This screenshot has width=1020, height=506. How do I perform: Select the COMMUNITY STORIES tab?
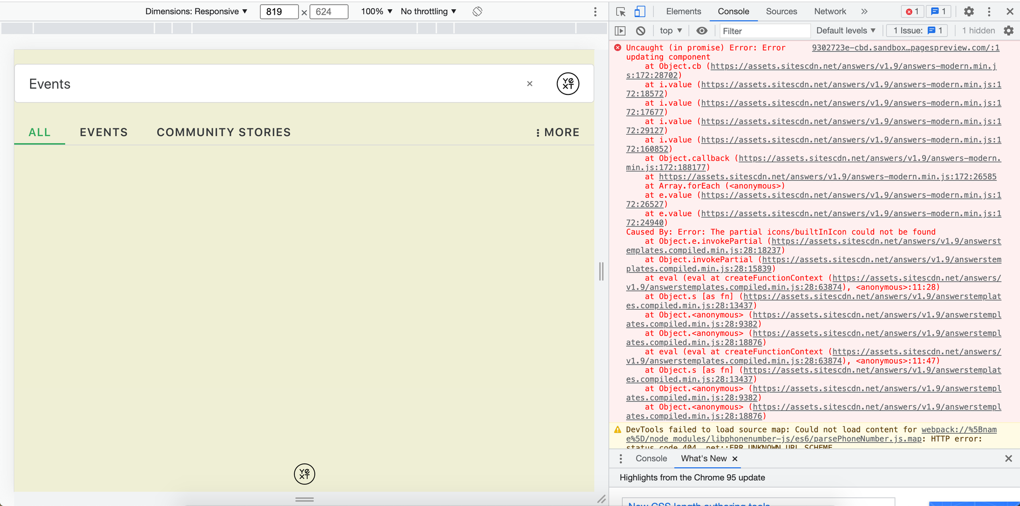224,132
